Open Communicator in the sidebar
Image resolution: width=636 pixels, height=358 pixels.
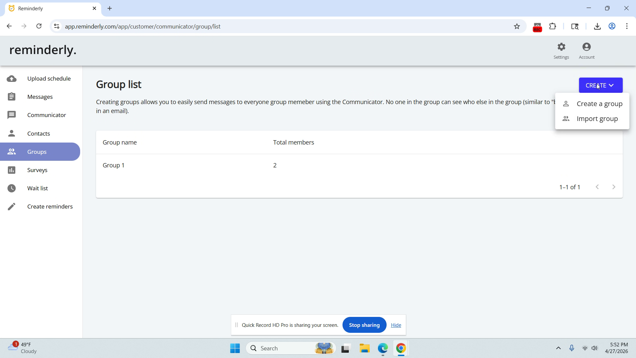click(40, 115)
